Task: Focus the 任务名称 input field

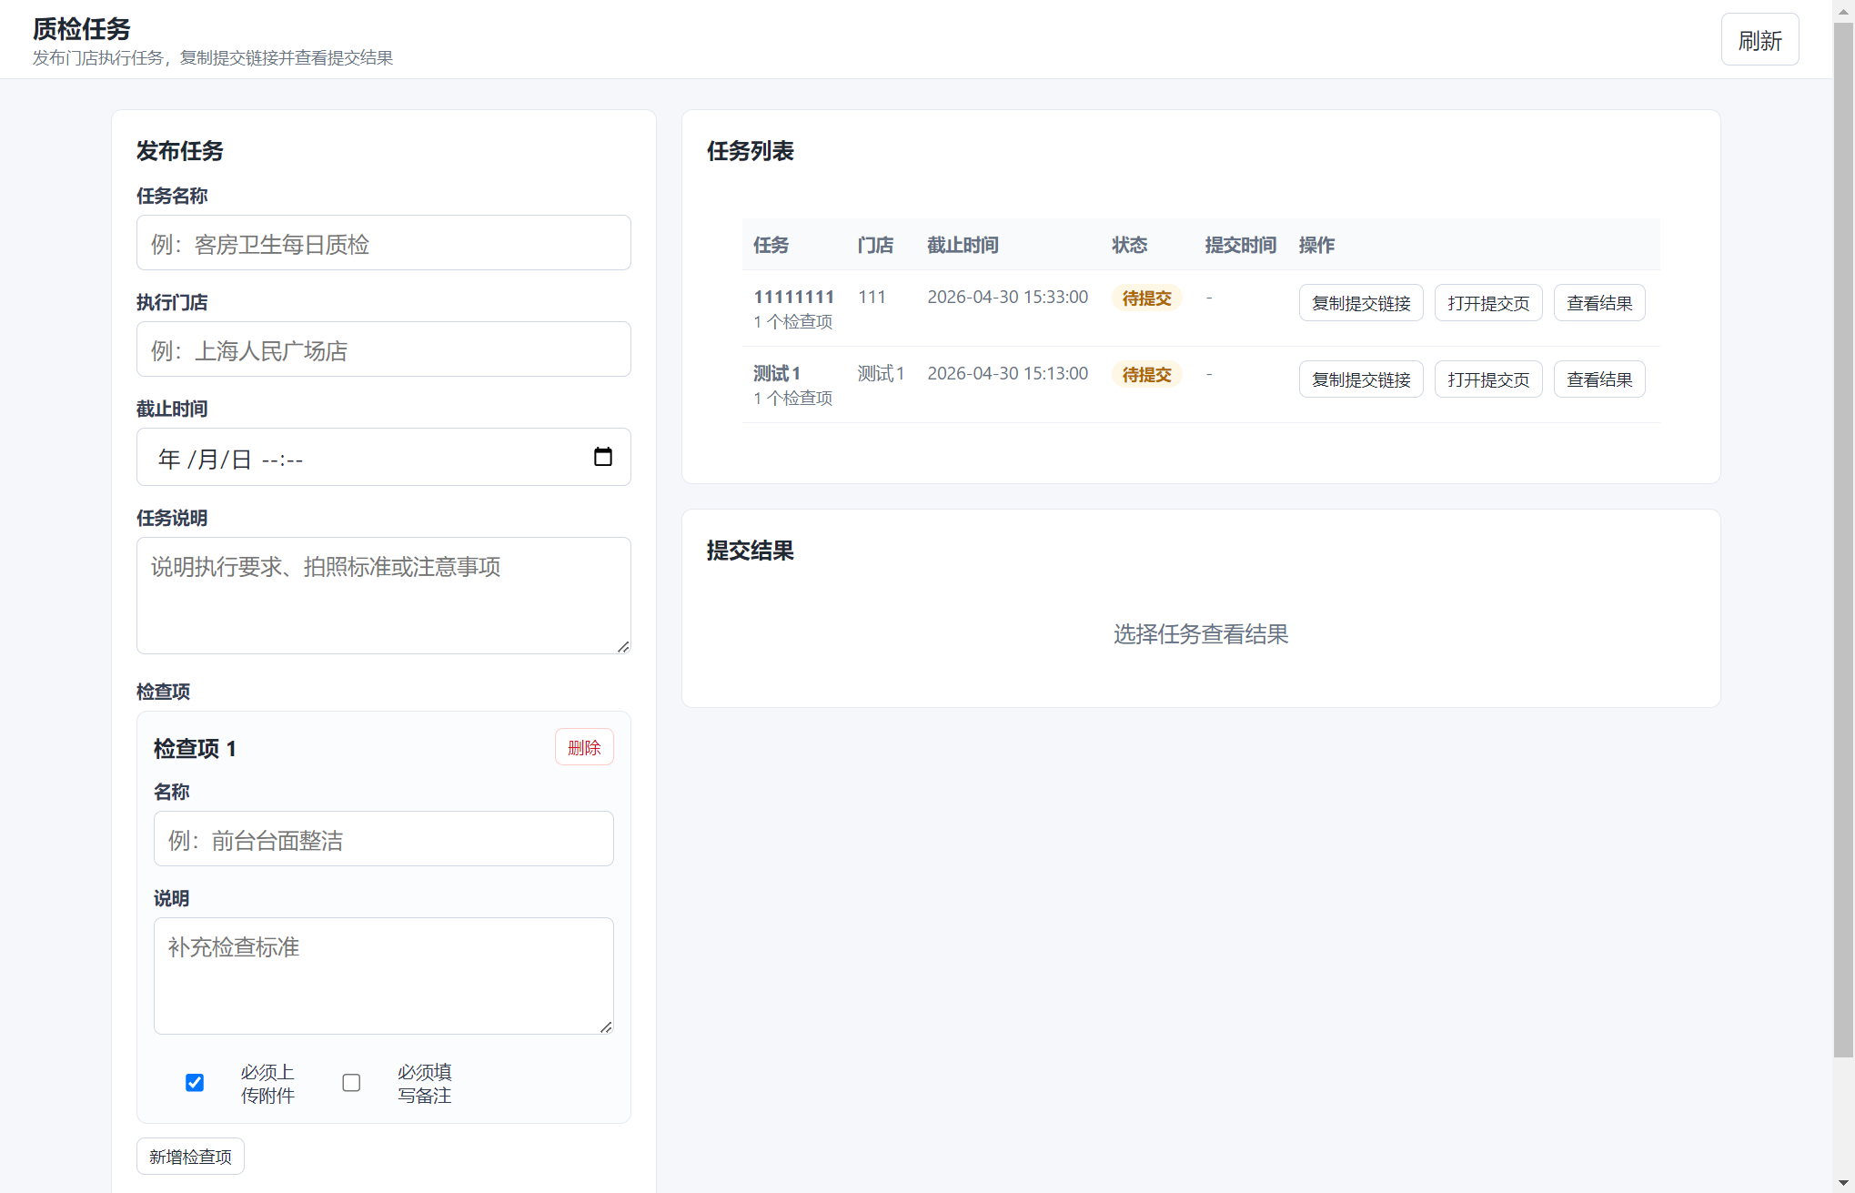Action: (x=383, y=243)
